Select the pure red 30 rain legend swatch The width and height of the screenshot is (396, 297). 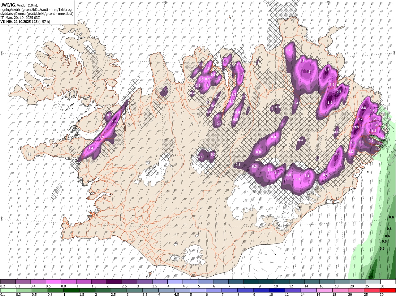click(x=388, y=290)
